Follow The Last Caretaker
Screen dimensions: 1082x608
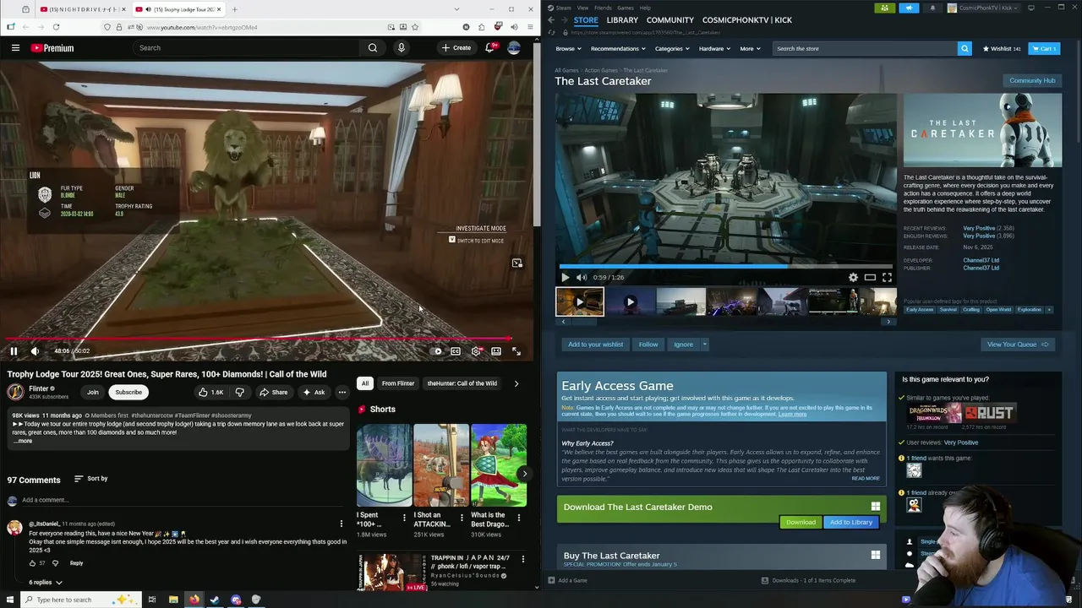648,345
